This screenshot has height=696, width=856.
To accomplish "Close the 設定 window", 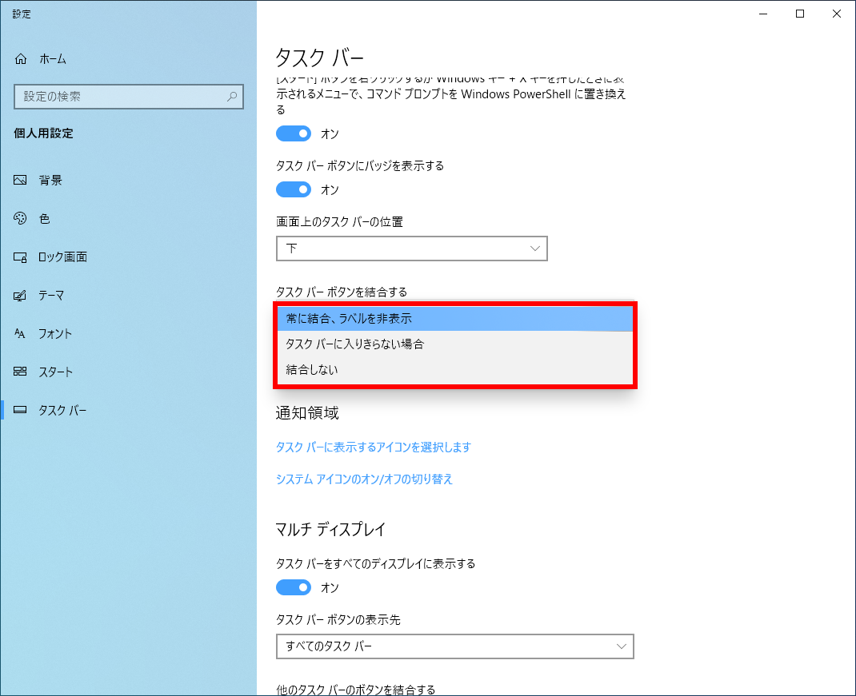I will click(x=836, y=14).
